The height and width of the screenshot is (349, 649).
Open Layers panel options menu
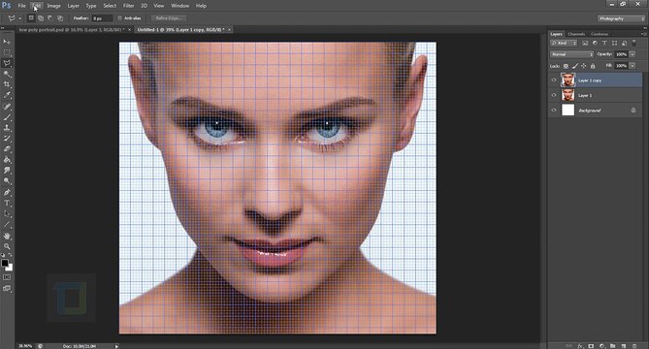[643, 34]
